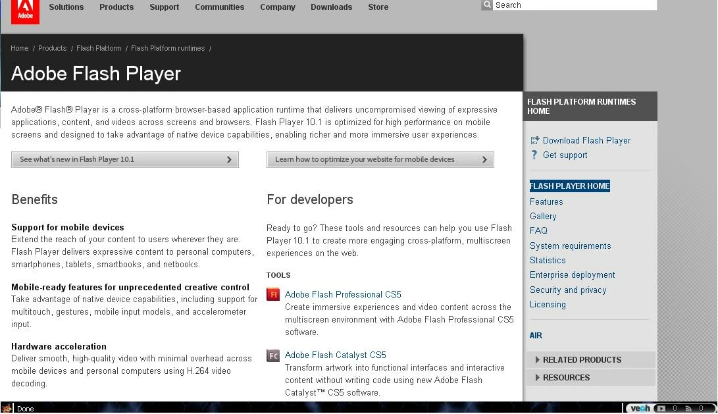
Task: Click the Veoh video counter icon
Action: tap(661, 408)
